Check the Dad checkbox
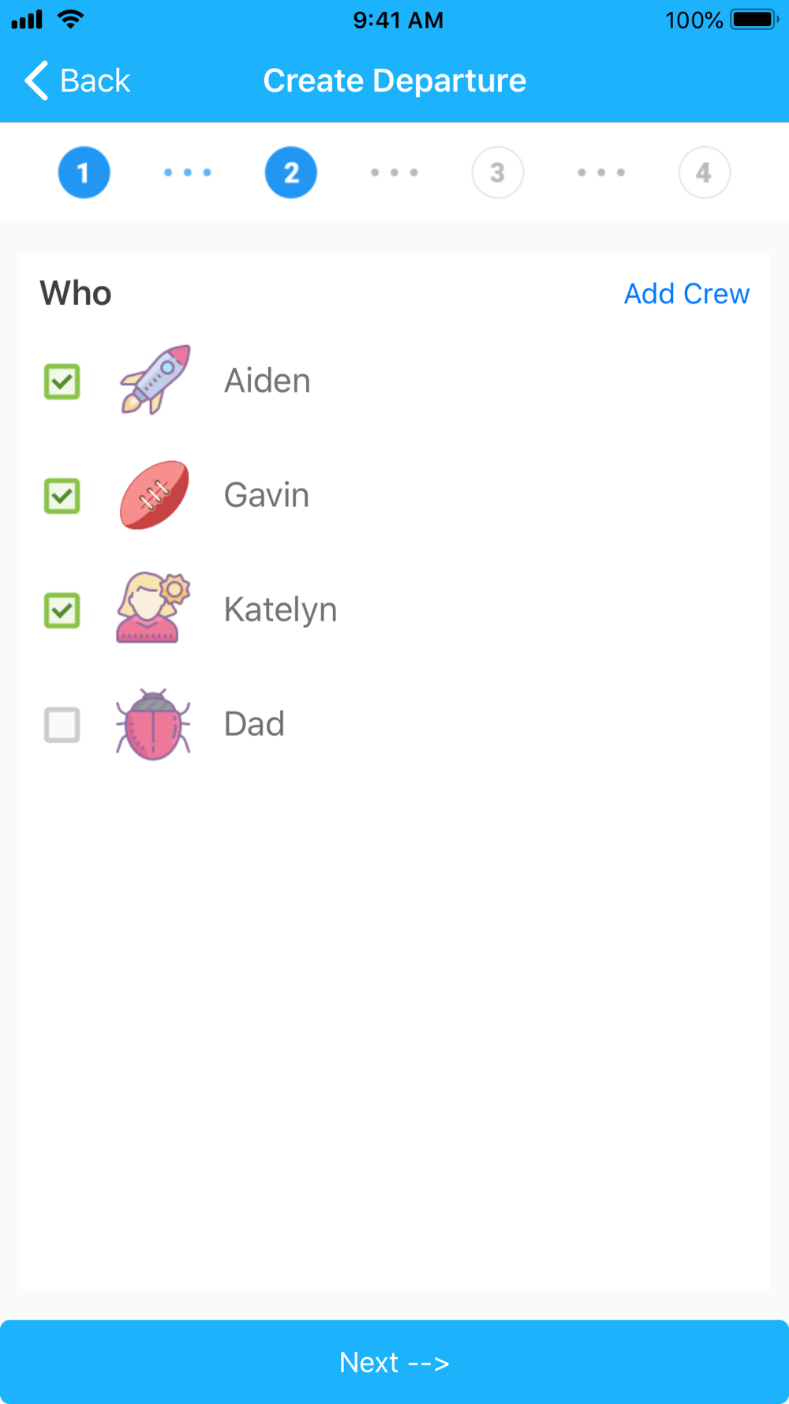Screen dimensions: 789x1404 pos(62,725)
